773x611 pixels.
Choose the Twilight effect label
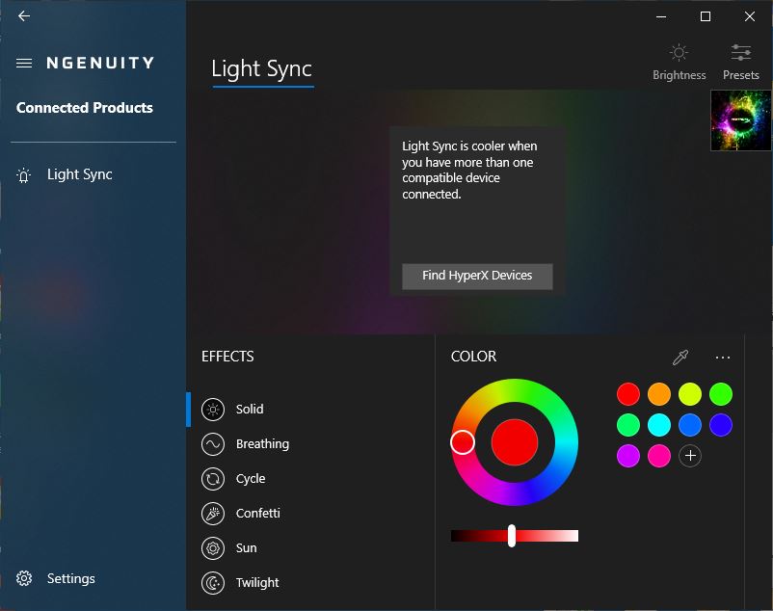(x=257, y=583)
